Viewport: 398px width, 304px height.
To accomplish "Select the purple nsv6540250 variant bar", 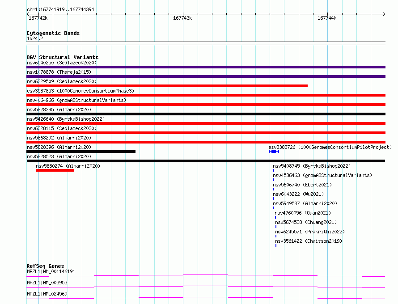I will 206,67.
